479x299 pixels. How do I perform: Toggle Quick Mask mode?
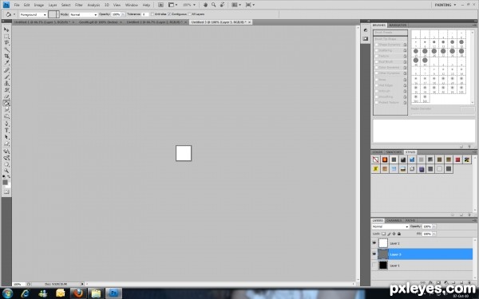click(x=6, y=192)
